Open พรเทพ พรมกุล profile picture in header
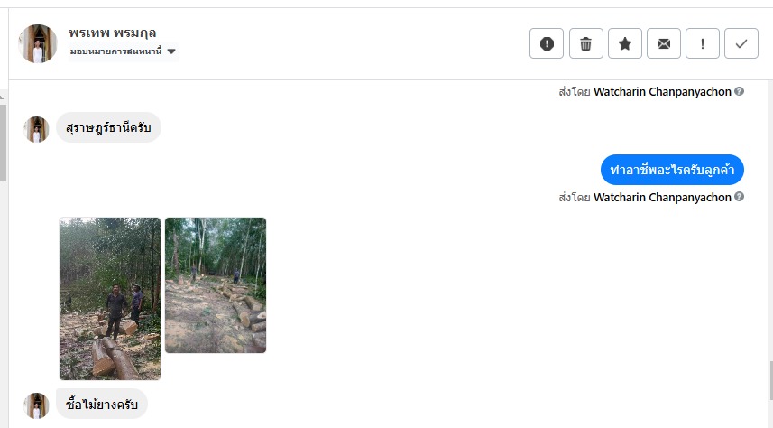773x428 pixels. pos(38,43)
